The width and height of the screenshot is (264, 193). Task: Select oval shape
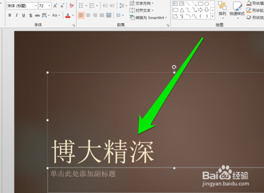(207, 4)
